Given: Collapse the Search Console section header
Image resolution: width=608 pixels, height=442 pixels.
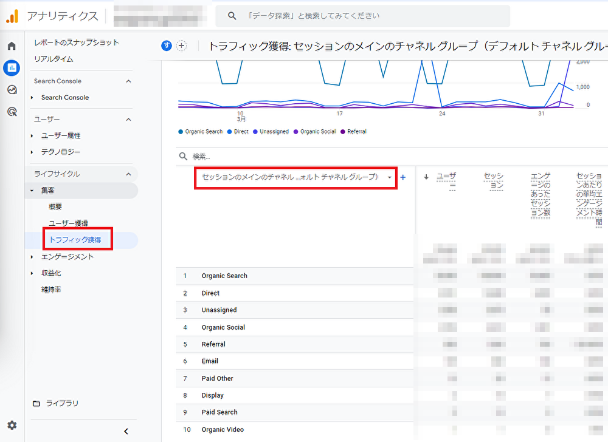Looking at the screenshot, I should [x=128, y=81].
